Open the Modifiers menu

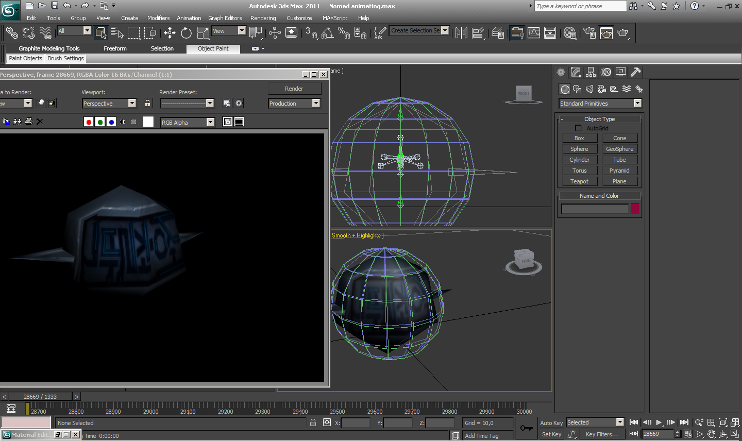click(x=158, y=18)
